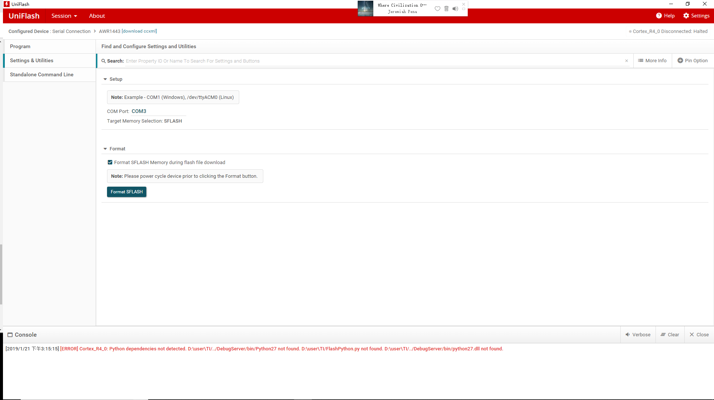Image resolution: width=714 pixels, height=400 pixels.
Task: Open the About menu
Action: coord(97,16)
